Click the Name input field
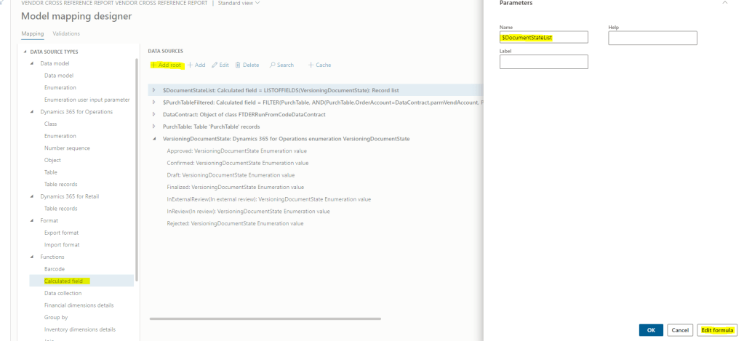This screenshot has width=744, height=341. tap(543, 37)
